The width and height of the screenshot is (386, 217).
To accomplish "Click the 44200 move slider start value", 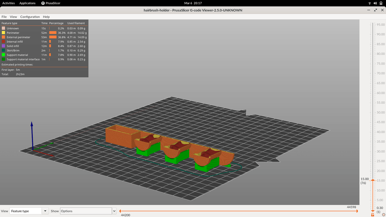I will point(125,215).
